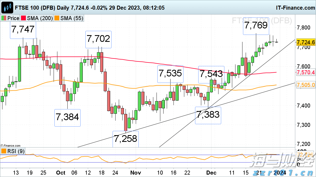
Task: Click the 7,570.4 SMA 200 value tag
Action: [x=305, y=72]
